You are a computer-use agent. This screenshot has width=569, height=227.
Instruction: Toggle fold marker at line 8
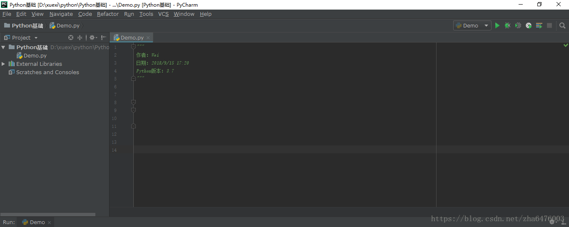[x=133, y=102]
